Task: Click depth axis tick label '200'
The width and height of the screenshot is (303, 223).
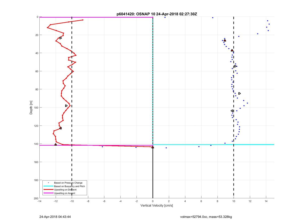Action: point(36,198)
